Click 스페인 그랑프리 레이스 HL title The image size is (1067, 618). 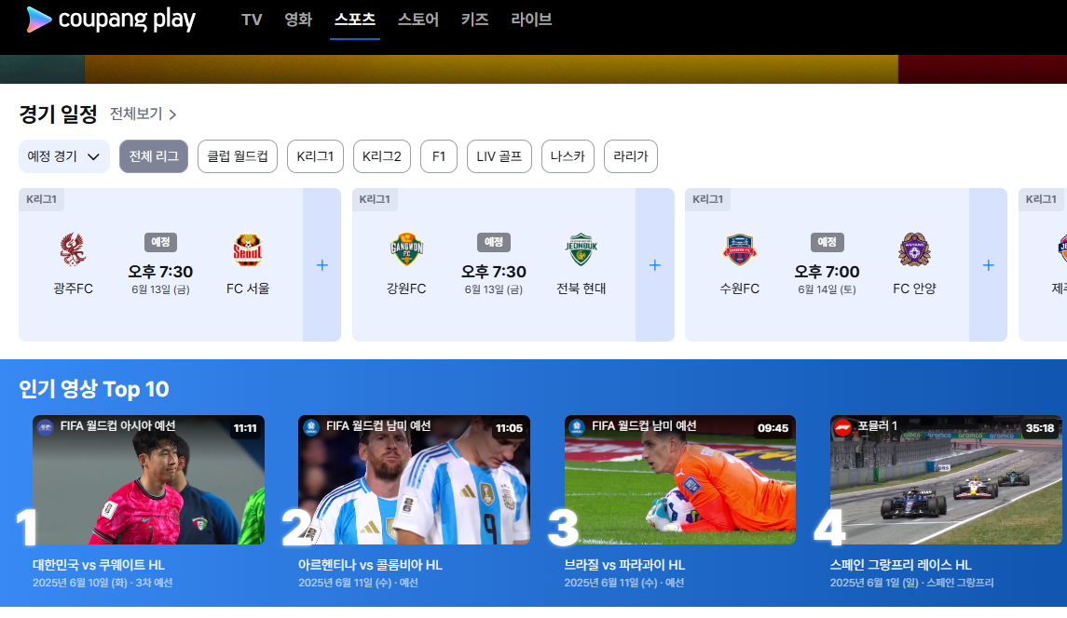(x=901, y=565)
